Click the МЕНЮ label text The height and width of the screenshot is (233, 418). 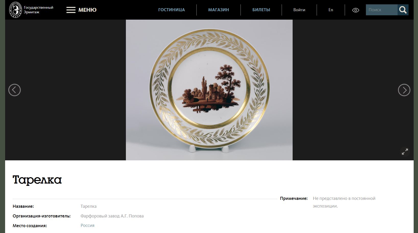click(x=87, y=10)
